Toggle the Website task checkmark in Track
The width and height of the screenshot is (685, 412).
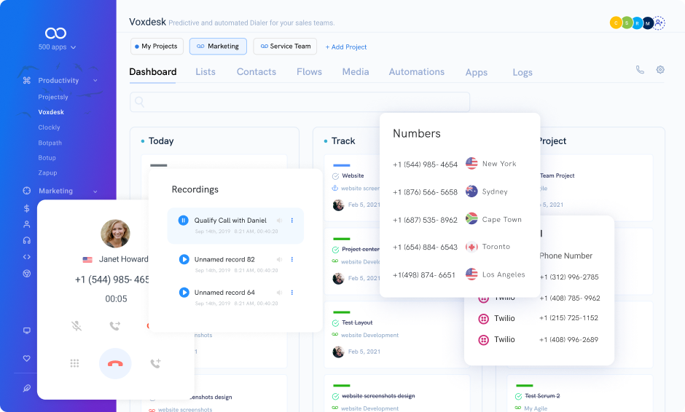(x=335, y=176)
